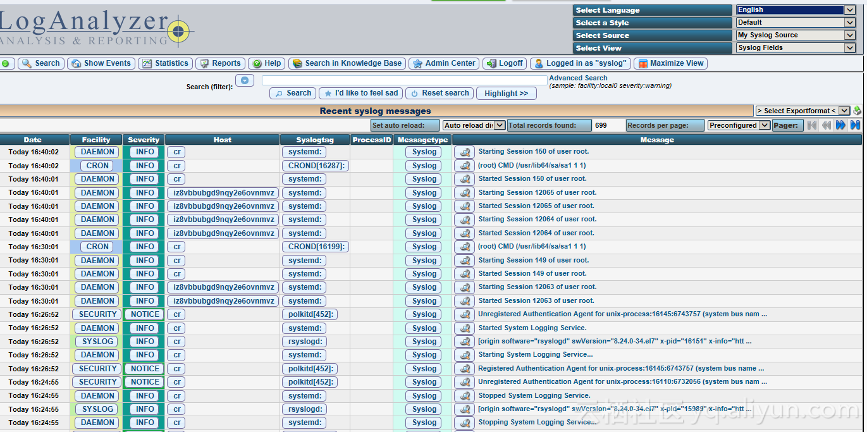
Task: Expand the search filter options arrow button
Action: [245, 80]
